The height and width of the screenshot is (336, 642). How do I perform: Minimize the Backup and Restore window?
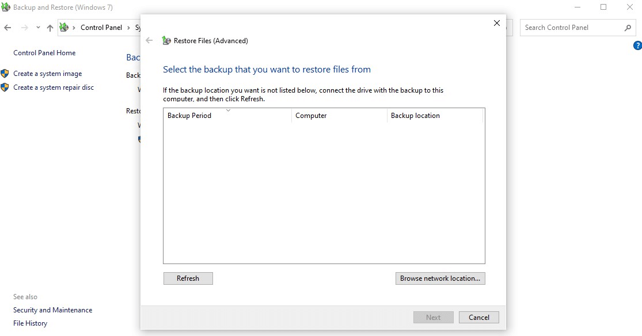[578, 7]
